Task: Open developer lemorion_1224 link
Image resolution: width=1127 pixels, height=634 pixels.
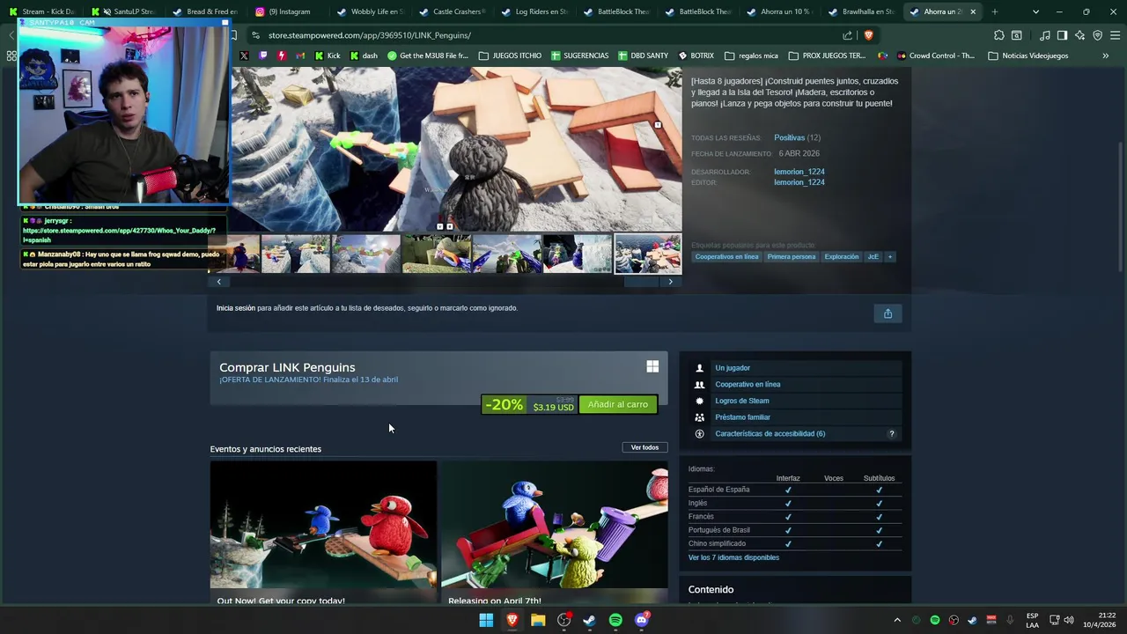Action: click(799, 172)
